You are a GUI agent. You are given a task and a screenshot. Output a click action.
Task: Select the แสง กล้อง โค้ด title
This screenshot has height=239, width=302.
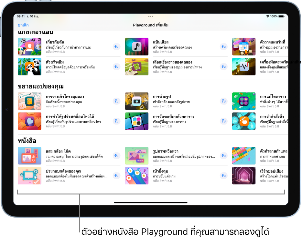point(58,151)
